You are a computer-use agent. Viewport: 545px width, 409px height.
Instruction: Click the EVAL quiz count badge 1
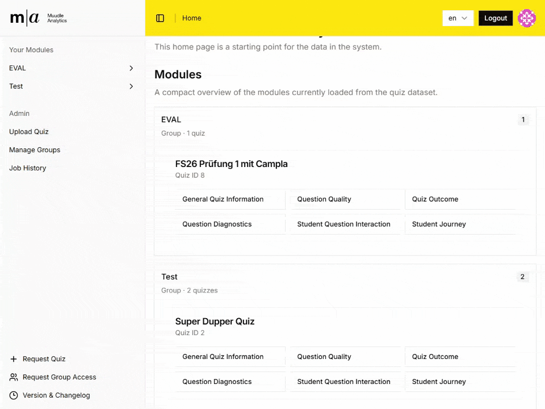523,120
